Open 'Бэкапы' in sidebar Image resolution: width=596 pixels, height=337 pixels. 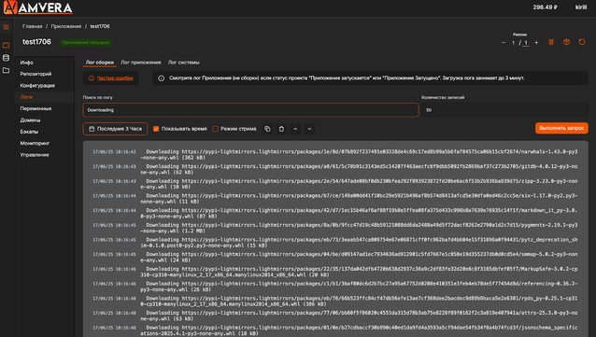(29, 132)
